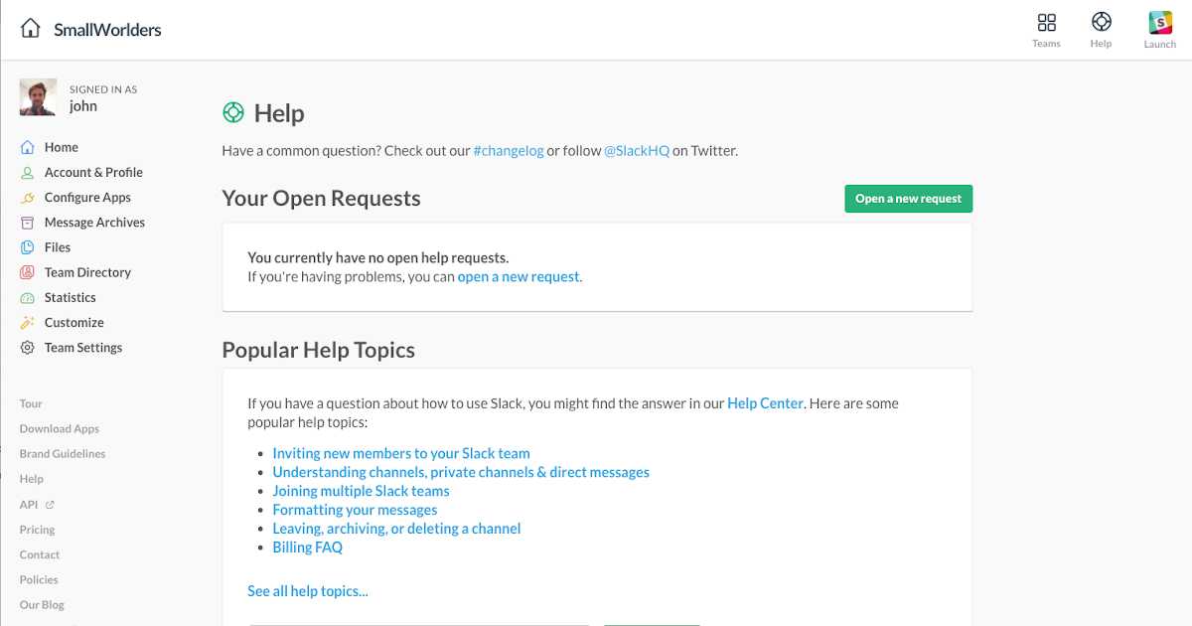Click the 'john' signed-in username
Viewport: 1192px width, 626px height.
click(83, 106)
